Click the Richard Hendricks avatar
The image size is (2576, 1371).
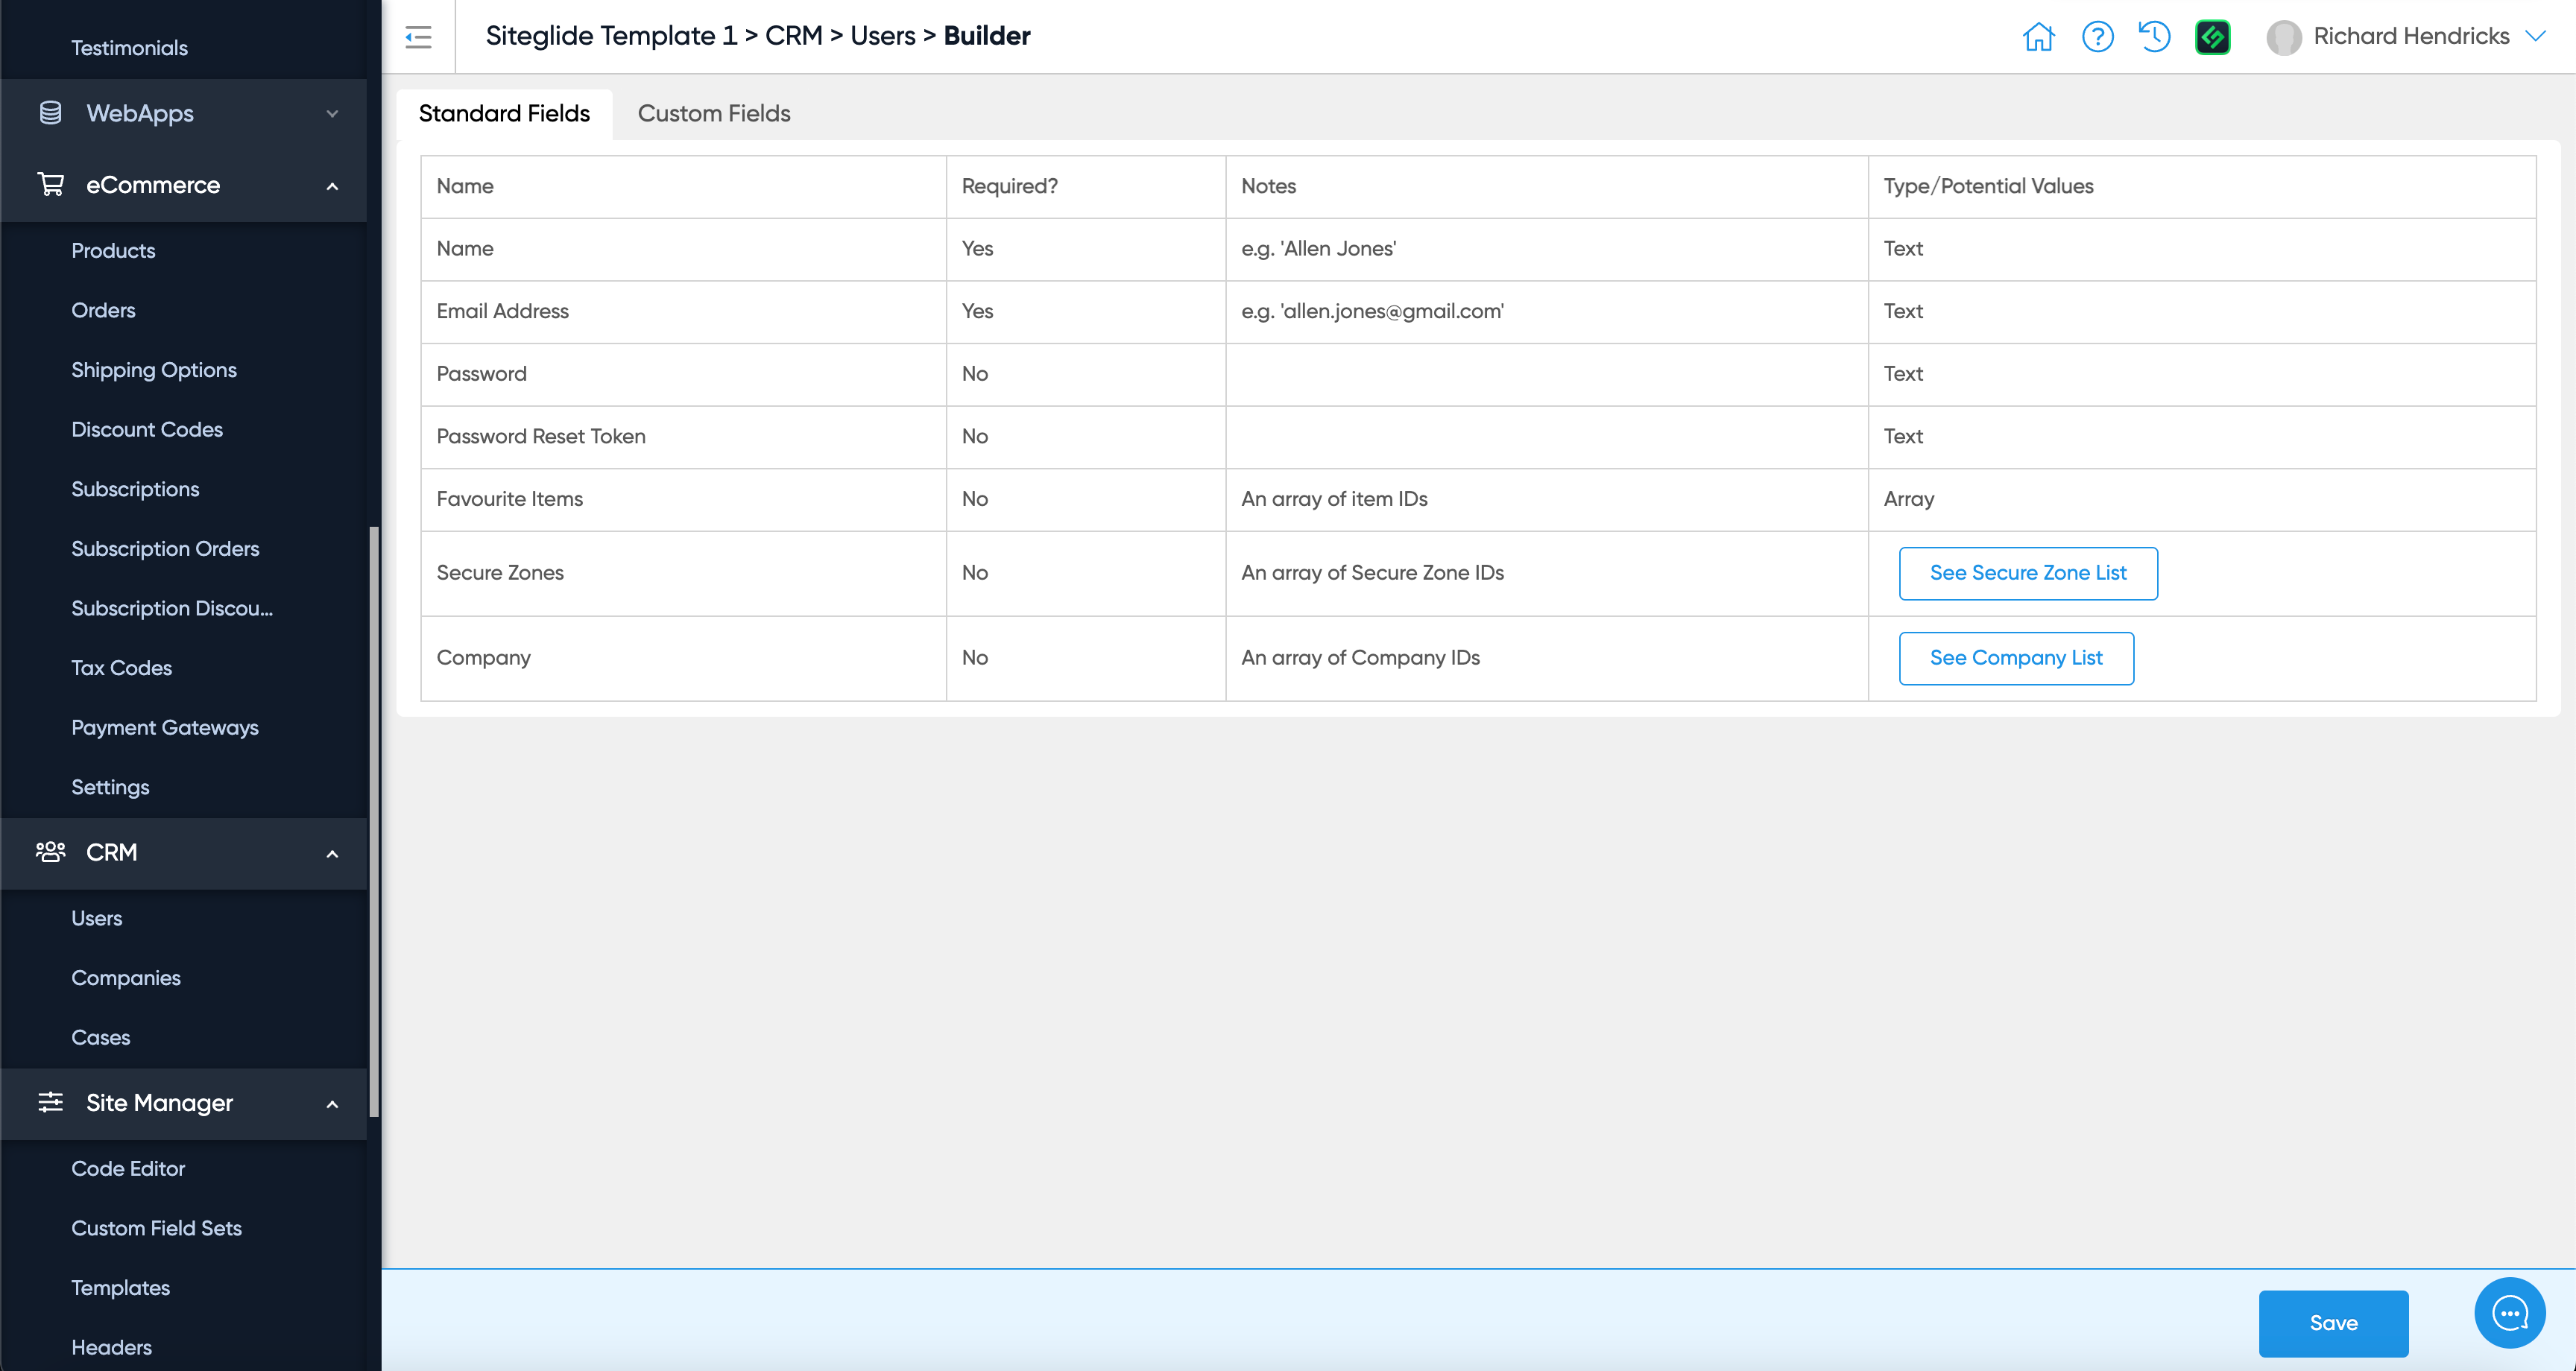click(x=2284, y=37)
